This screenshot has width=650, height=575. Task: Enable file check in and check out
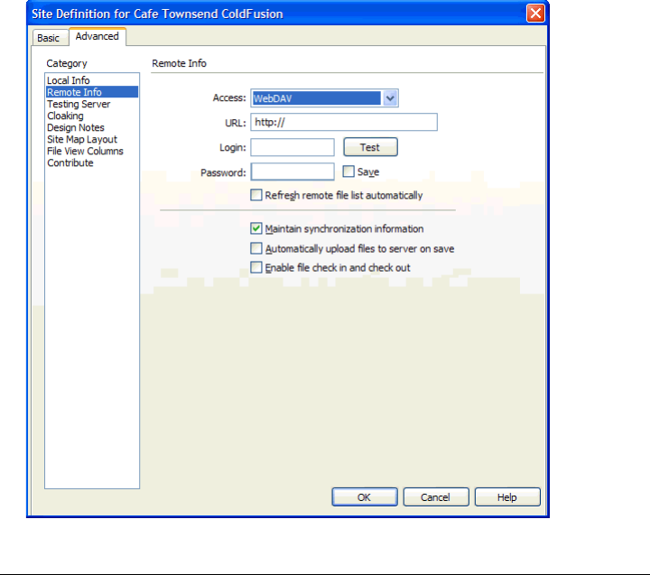click(x=256, y=267)
